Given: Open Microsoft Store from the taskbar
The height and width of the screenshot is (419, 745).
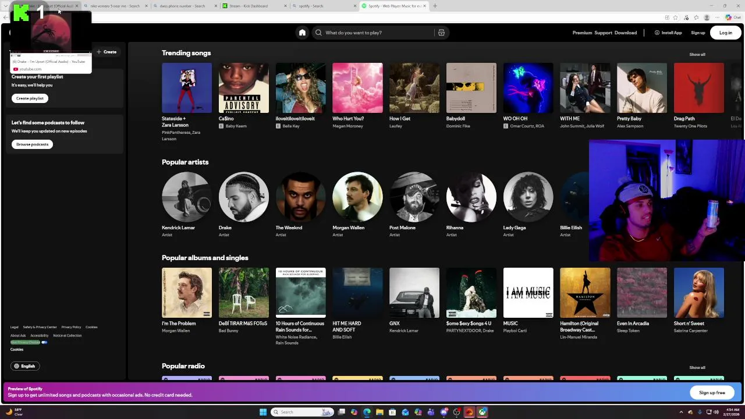Looking at the screenshot, I should 392,412.
